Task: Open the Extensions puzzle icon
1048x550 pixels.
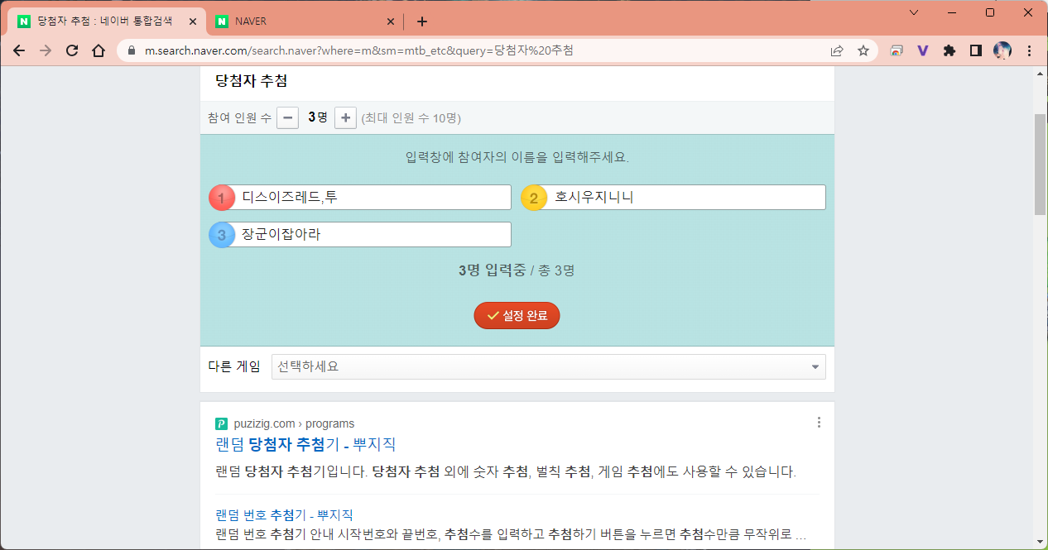Action: pos(949,50)
